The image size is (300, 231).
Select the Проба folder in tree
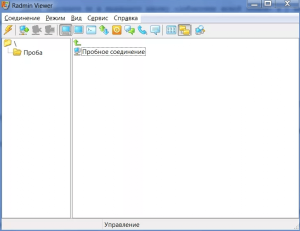point(27,52)
